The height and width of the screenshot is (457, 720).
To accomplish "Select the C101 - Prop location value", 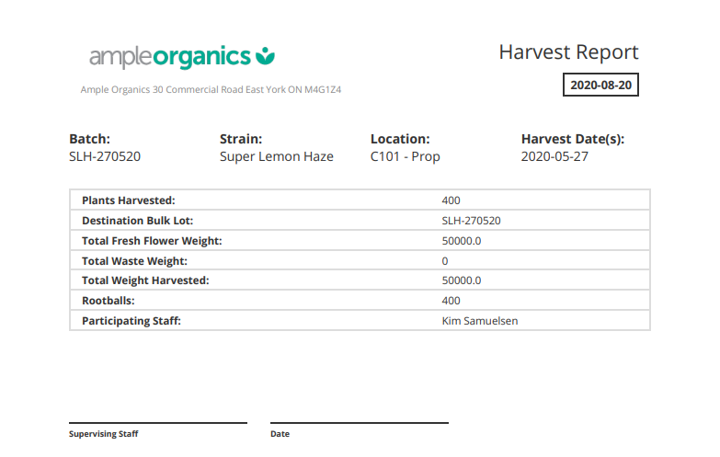I will [x=405, y=156].
